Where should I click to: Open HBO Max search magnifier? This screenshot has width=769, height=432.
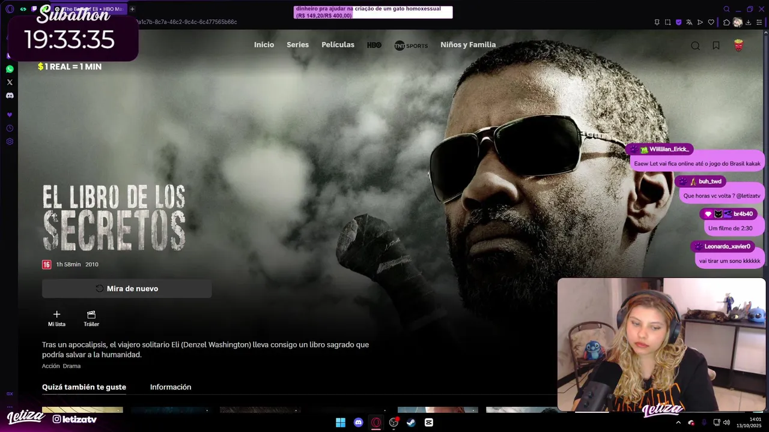[695, 46]
